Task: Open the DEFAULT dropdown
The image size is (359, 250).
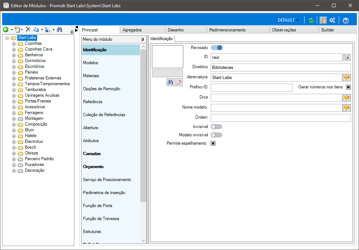Action: coord(288,20)
